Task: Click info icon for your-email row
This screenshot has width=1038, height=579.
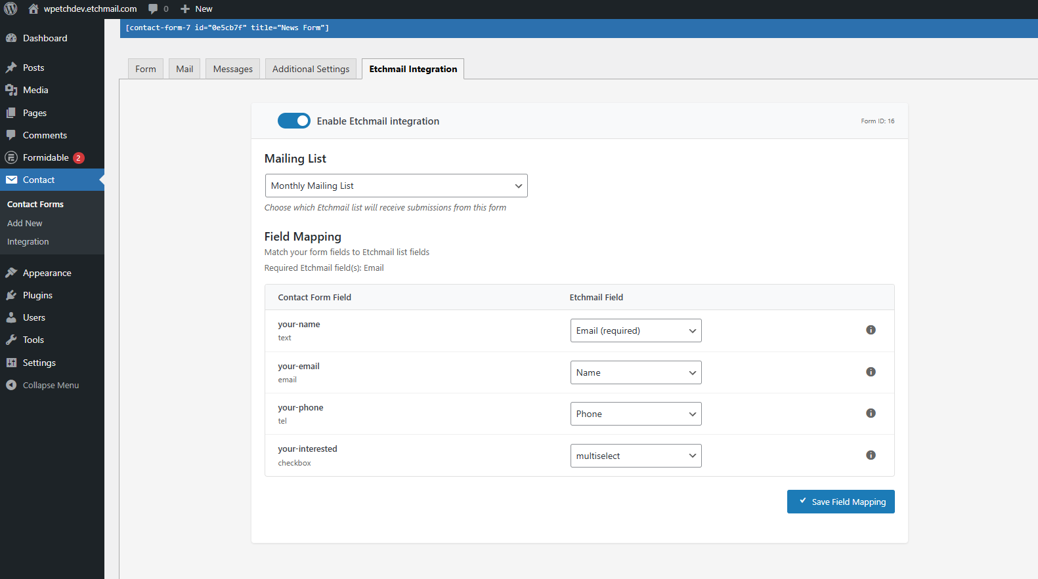Action: [871, 372]
